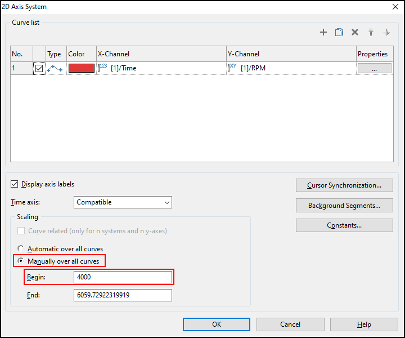This screenshot has width=405, height=338.
Task: Open Background Segments dialog
Action: tap(344, 206)
